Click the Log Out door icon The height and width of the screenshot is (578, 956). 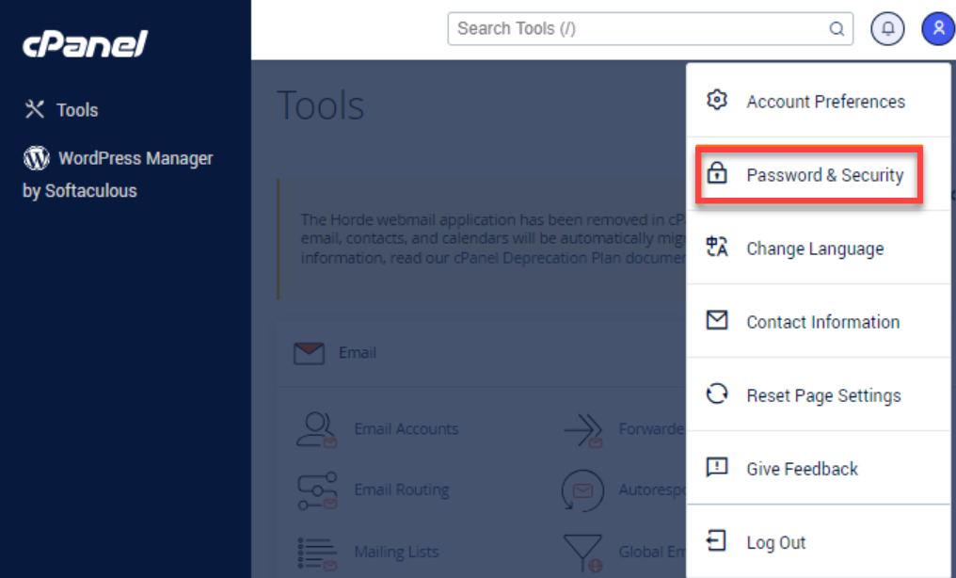[x=717, y=541]
